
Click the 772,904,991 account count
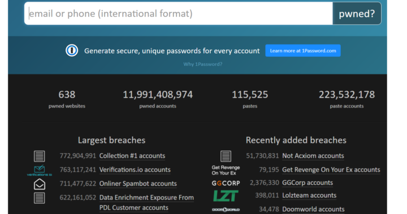tap(78, 156)
